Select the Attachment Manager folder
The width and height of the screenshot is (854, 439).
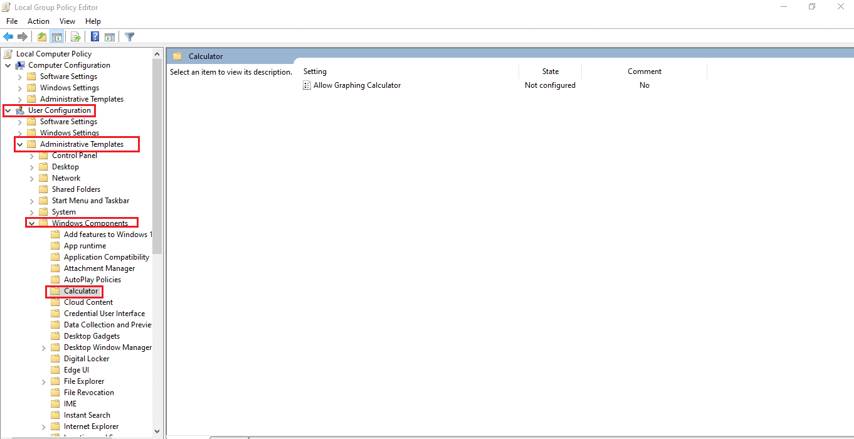pos(99,268)
